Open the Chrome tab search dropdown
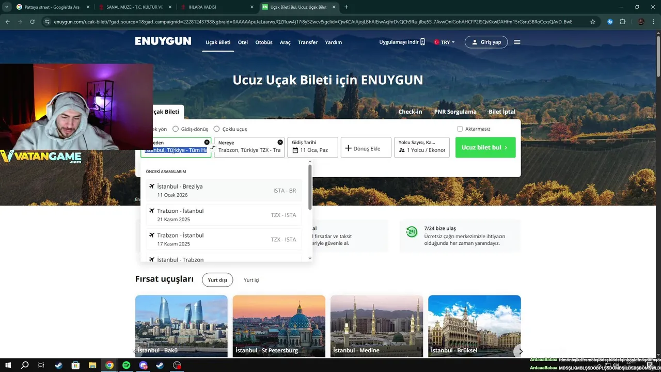661x372 pixels. (6, 7)
